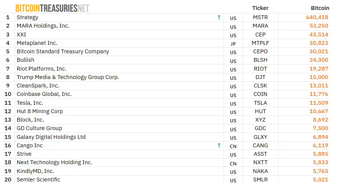Open the Strategy company link
Image resolution: width=341 pixels, height=183 pixels.
coord(28,17)
